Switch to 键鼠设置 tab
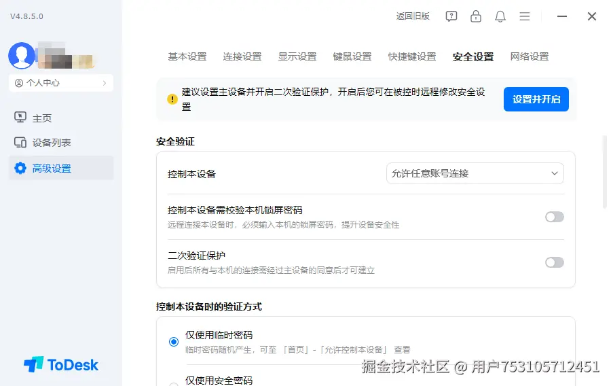 352,56
